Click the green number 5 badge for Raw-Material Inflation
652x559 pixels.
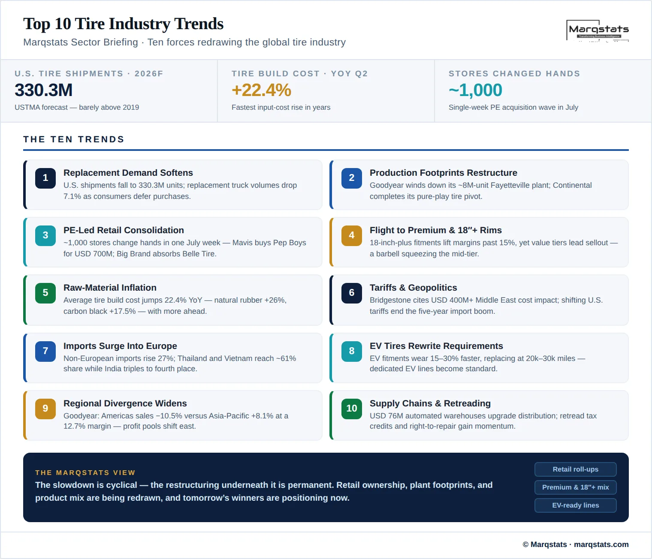click(45, 293)
